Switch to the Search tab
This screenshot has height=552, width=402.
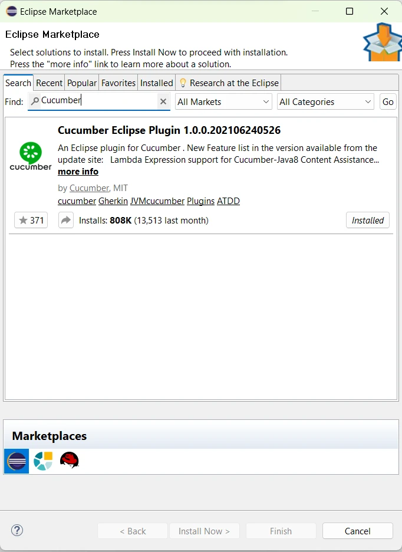click(x=18, y=83)
